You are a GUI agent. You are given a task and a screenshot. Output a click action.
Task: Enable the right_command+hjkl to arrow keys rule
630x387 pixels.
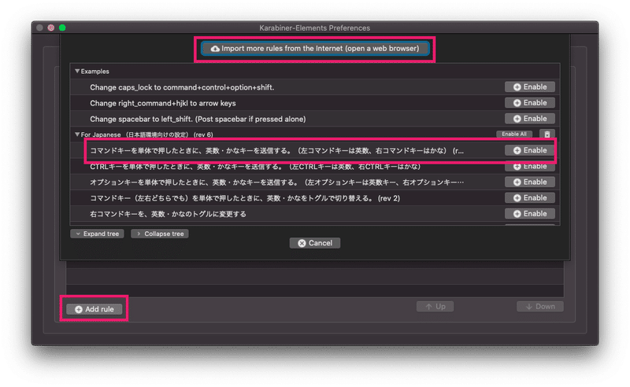point(530,103)
